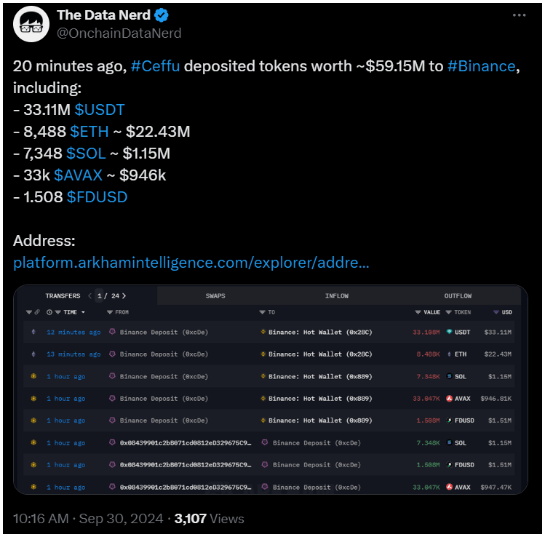This screenshot has height=537, width=545.
Task: Click the $FDUSD cashtag
Action: click(x=97, y=197)
